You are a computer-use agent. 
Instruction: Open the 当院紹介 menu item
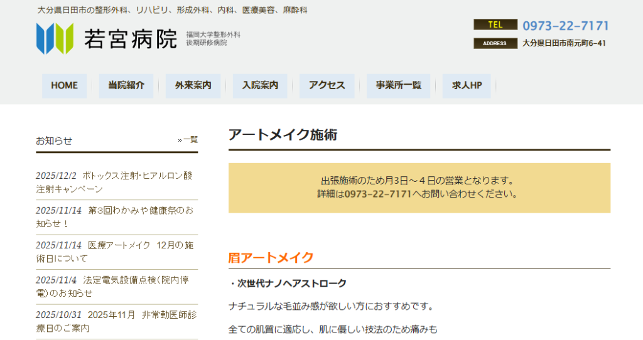tap(126, 86)
